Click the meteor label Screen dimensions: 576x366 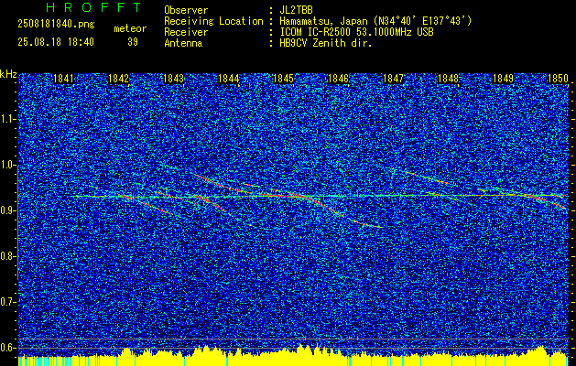tap(130, 28)
